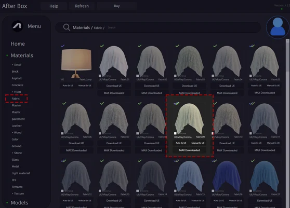This screenshot has height=208, width=290.
Task: Select the Concrete category
Action: pos(17,85)
